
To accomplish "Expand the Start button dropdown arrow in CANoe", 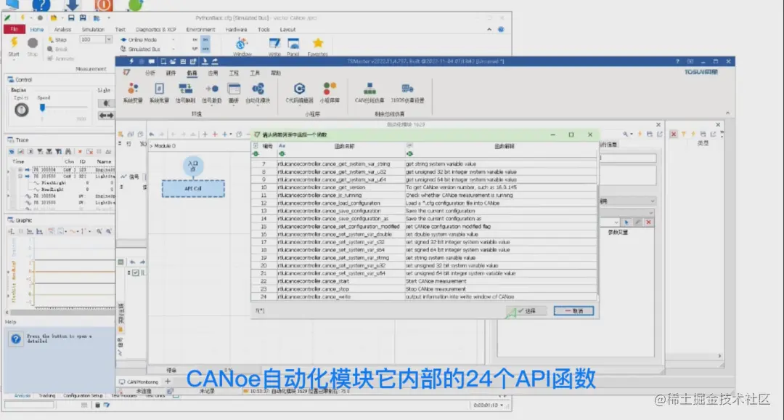I will pos(14,60).
